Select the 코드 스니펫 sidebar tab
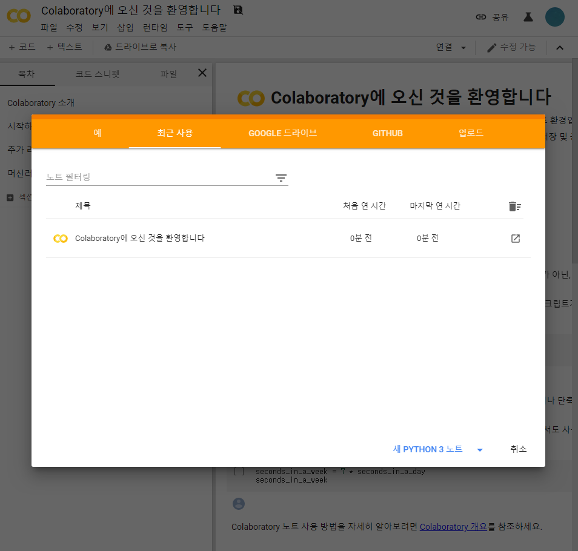The image size is (578, 551). coord(98,74)
